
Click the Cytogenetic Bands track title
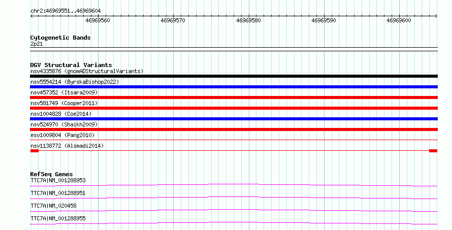click(x=60, y=38)
